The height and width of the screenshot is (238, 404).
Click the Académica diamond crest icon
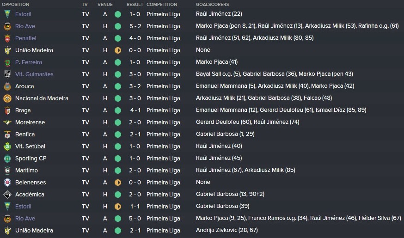point(7,195)
